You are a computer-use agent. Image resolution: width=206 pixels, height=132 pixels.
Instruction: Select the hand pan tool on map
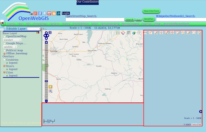click(51, 87)
